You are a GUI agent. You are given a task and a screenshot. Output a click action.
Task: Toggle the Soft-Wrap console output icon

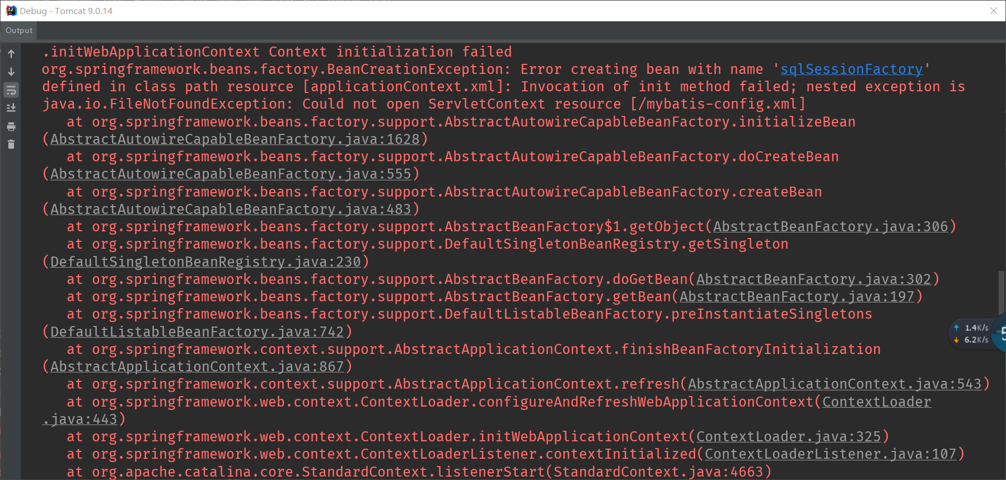[x=11, y=90]
